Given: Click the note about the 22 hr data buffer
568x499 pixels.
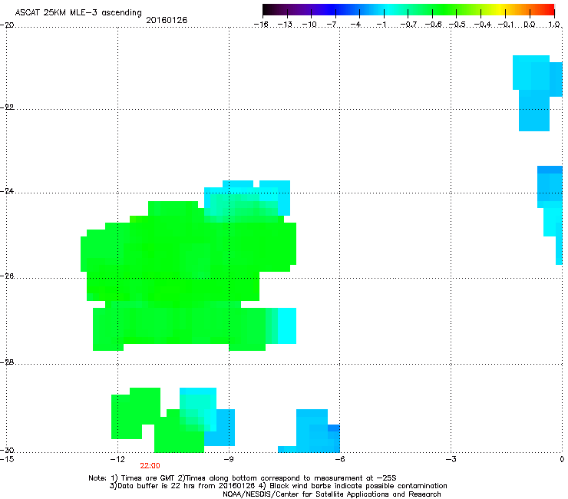Looking at the screenshot, I should coord(183,486).
